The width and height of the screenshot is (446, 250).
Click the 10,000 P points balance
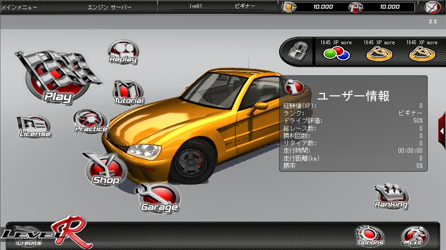(390, 7)
